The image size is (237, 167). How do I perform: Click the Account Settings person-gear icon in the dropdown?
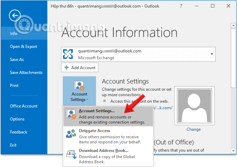(71, 114)
